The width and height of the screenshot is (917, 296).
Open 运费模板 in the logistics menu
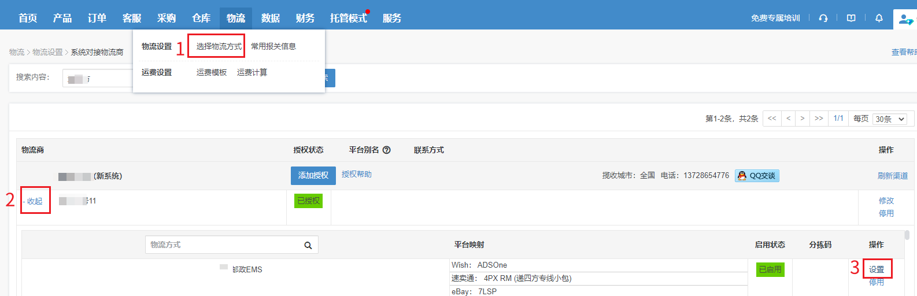[x=212, y=72]
